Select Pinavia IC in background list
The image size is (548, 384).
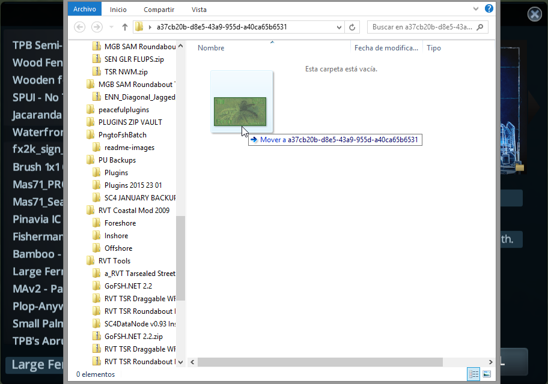pos(37,219)
